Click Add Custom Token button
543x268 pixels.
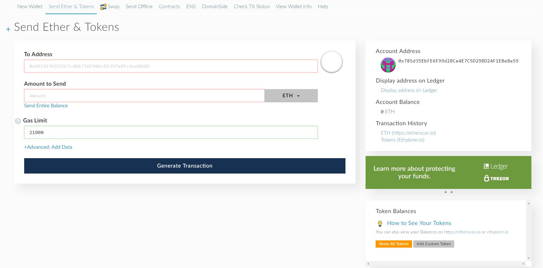[433, 244]
